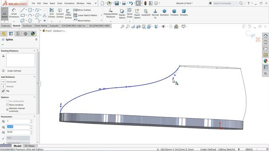Toggle Quick Snaps
Image resolution: width=269 pixels, height=151 pixels.
click(129, 13)
